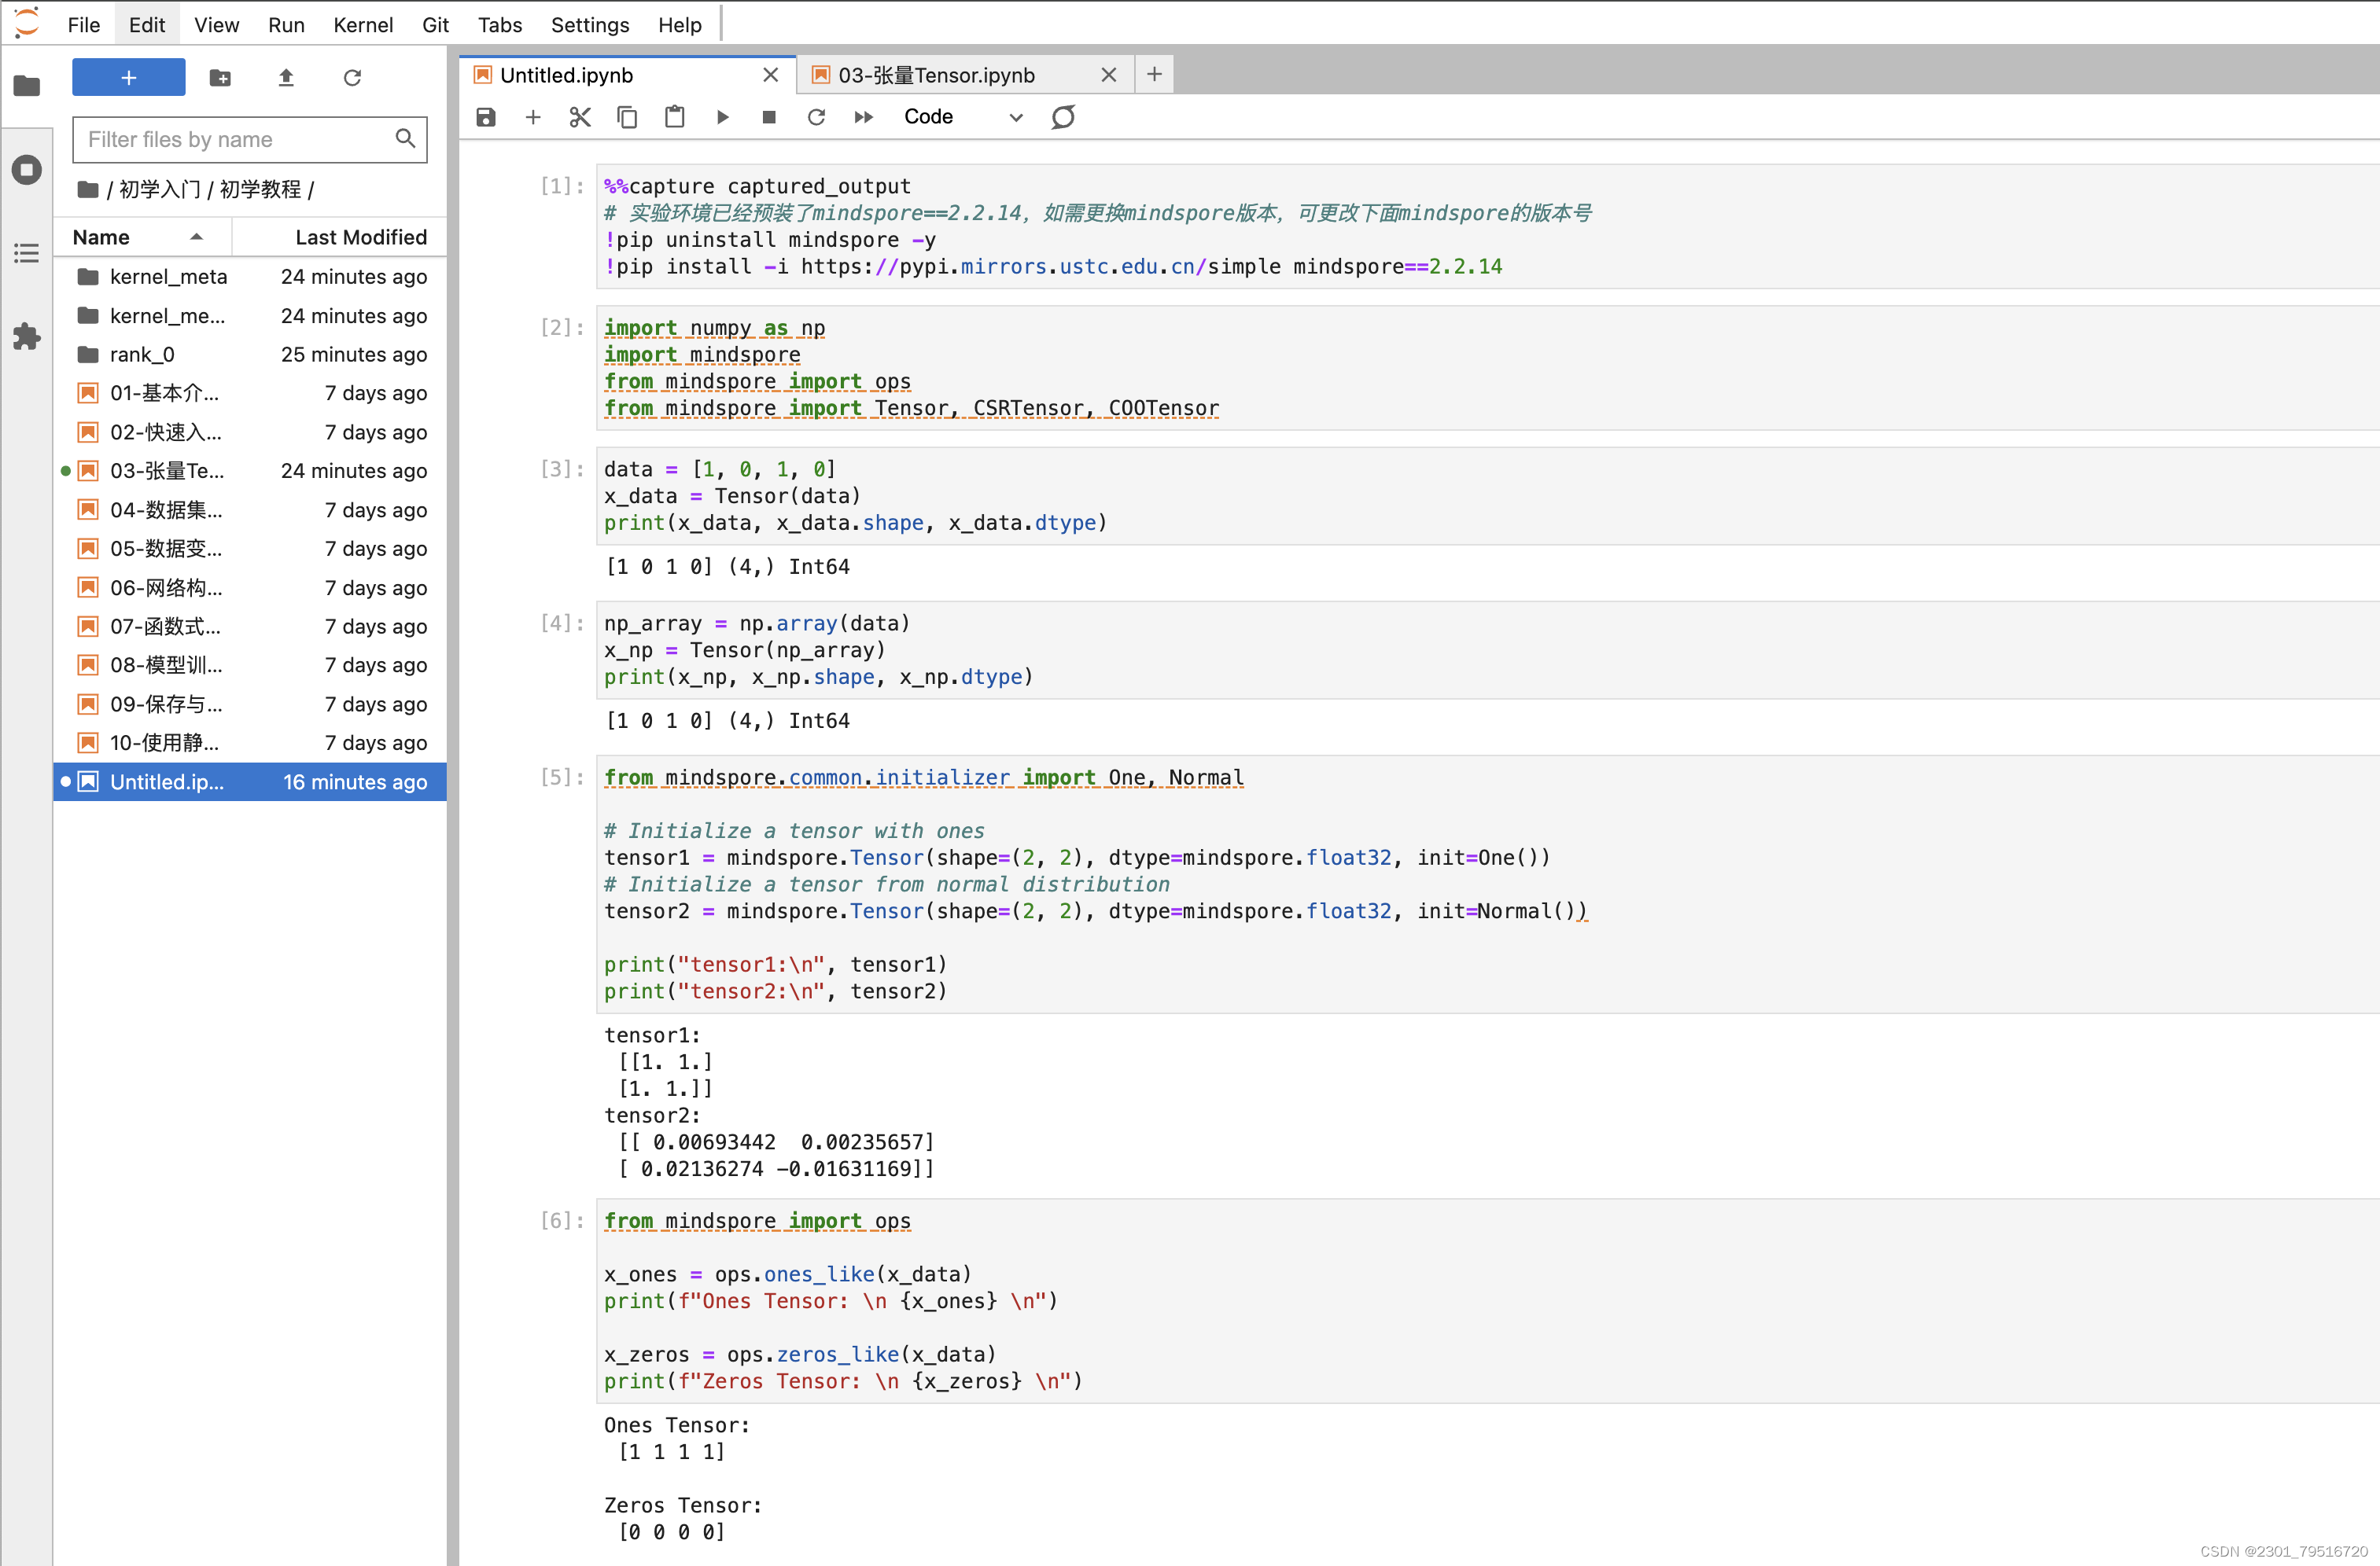
Task: Interrupt the kernel with the stop icon
Action: [769, 117]
